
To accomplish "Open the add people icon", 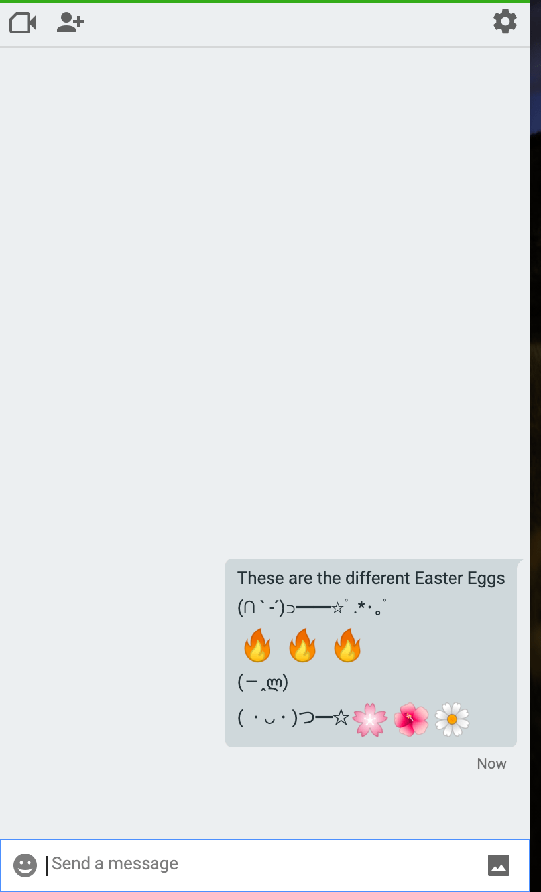I will point(70,23).
